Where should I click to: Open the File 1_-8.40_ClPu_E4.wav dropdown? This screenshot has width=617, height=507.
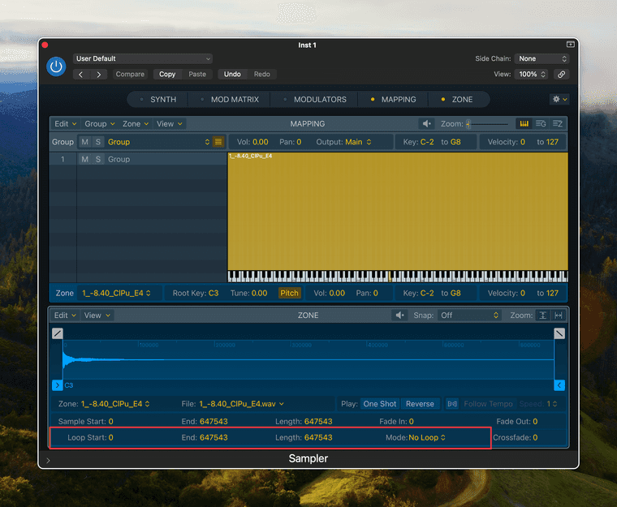pos(241,404)
